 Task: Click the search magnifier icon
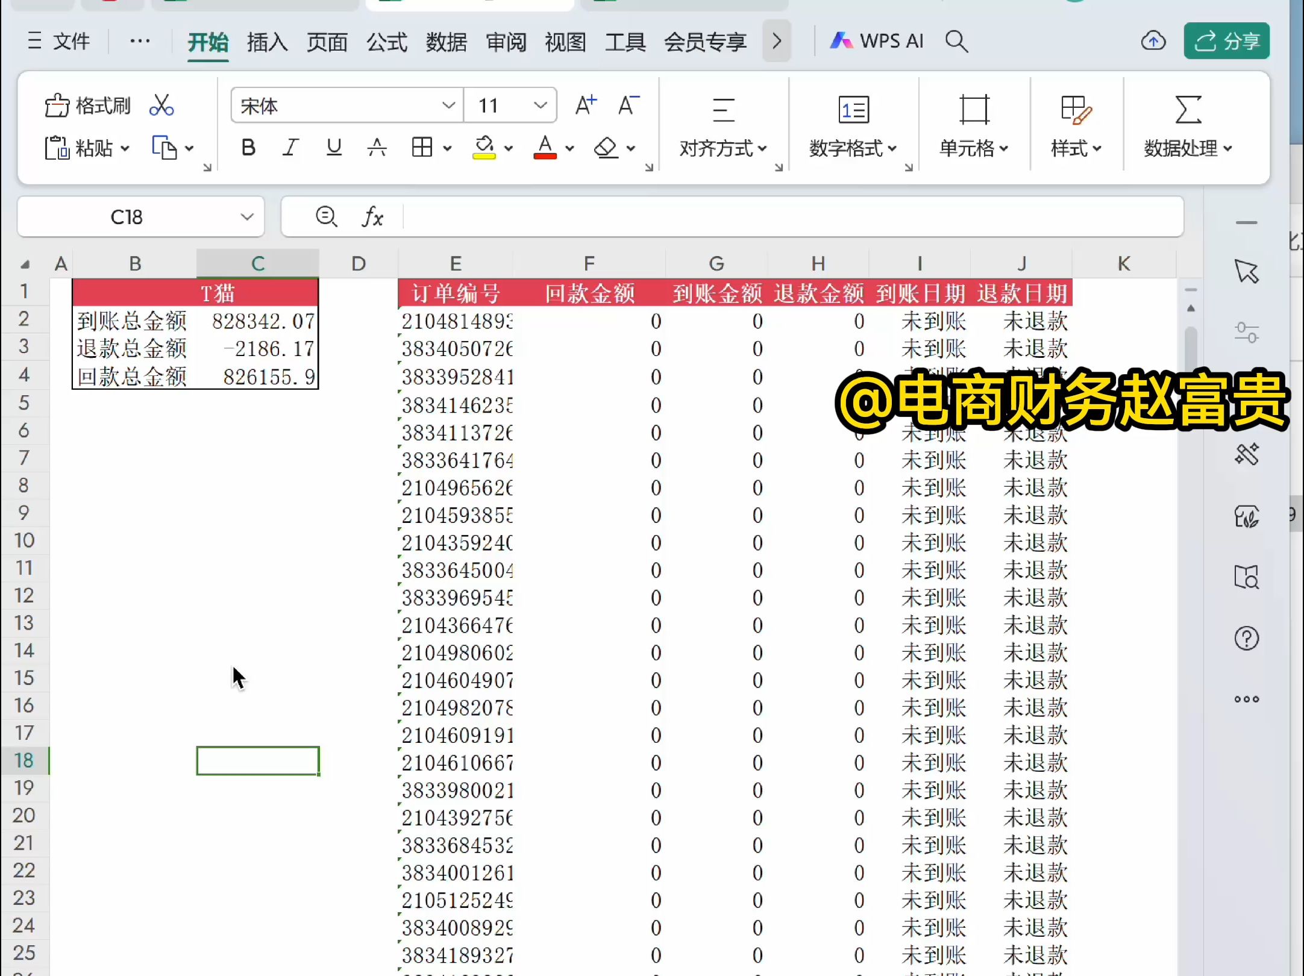point(956,41)
